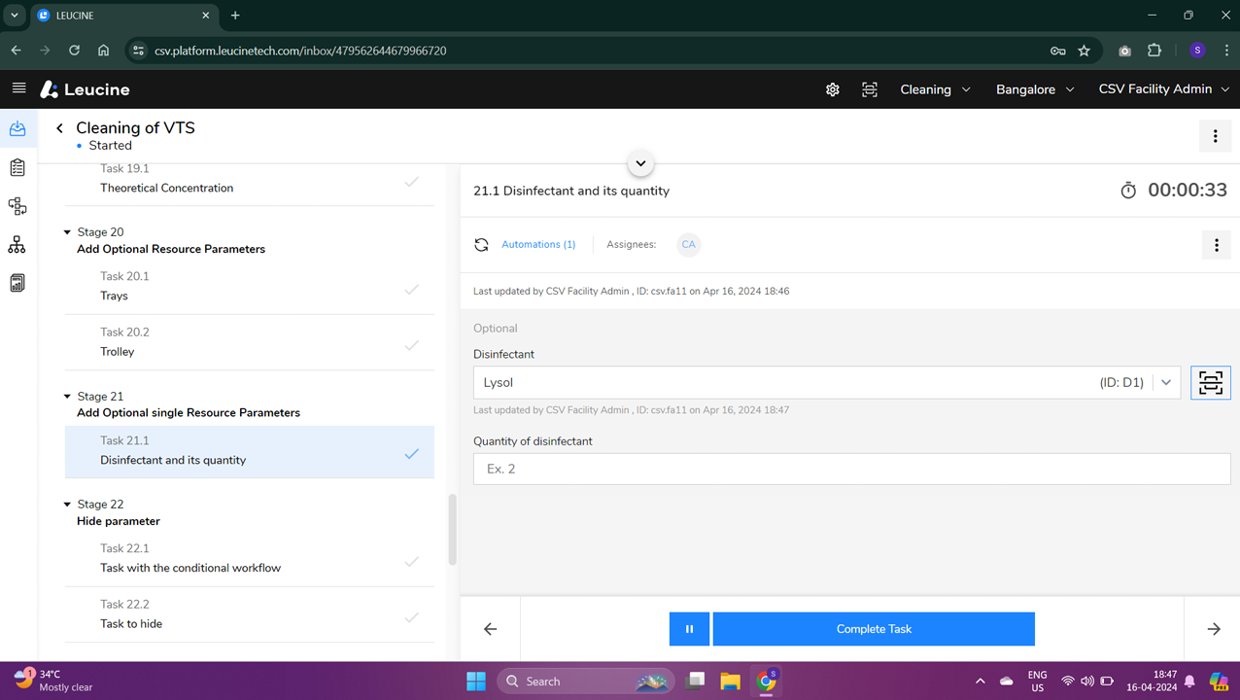Open File Explorer from taskbar

click(731, 682)
